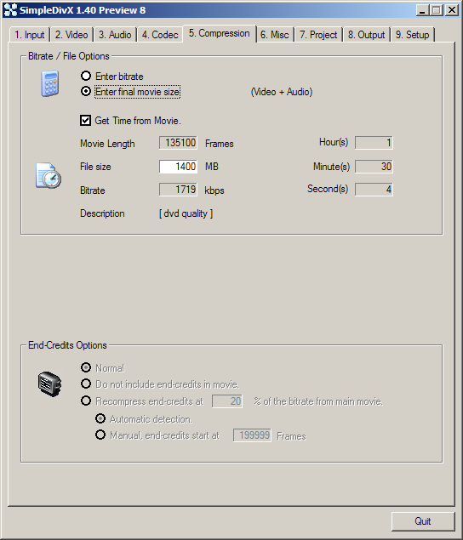Click the Minute(s) field showing 30
The height and width of the screenshot is (540, 463).
click(374, 167)
